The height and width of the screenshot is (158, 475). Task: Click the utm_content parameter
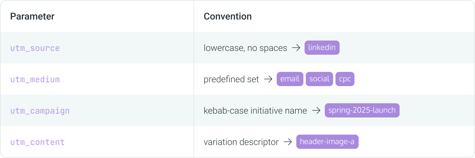coord(37,142)
